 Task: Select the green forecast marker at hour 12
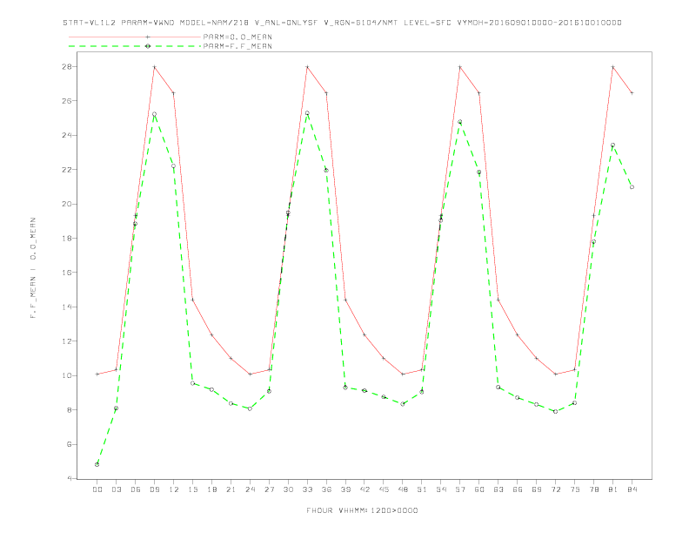(x=174, y=165)
